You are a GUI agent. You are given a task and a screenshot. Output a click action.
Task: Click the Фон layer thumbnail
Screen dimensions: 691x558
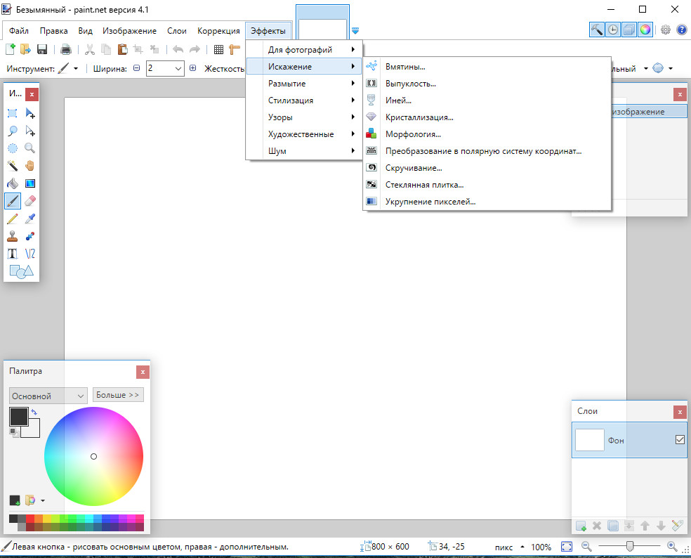point(589,439)
